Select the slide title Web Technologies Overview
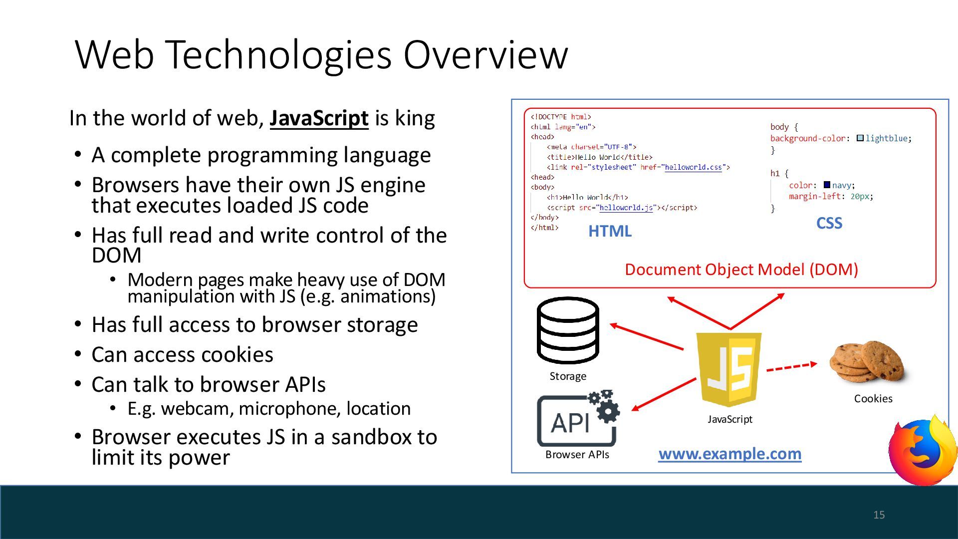 (321, 54)
